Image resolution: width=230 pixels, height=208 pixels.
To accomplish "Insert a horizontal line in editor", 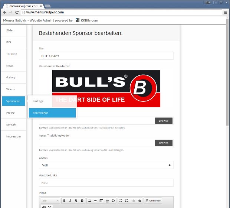I will [107, 201].
